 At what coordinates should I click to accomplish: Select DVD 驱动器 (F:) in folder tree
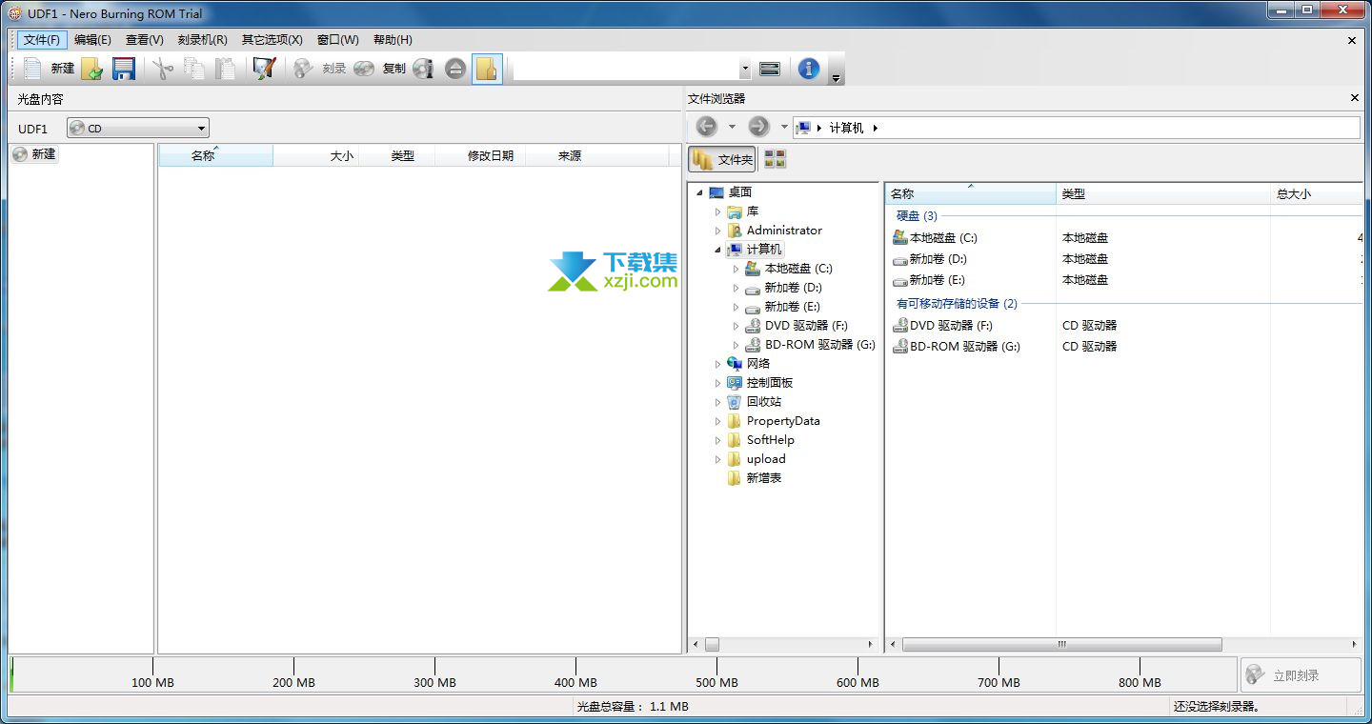click(806, 326)
